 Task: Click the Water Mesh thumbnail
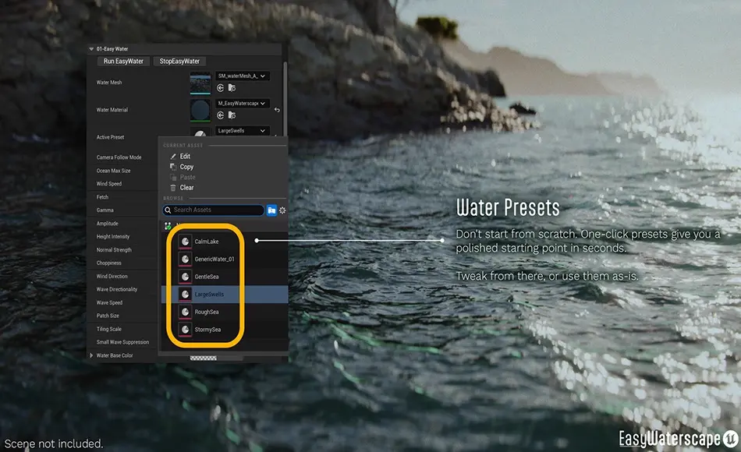point(200,83)
